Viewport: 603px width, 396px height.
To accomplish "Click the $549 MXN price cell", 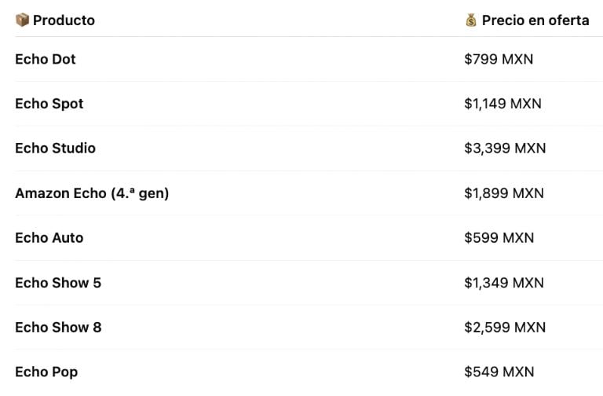I will coord(499,372).
